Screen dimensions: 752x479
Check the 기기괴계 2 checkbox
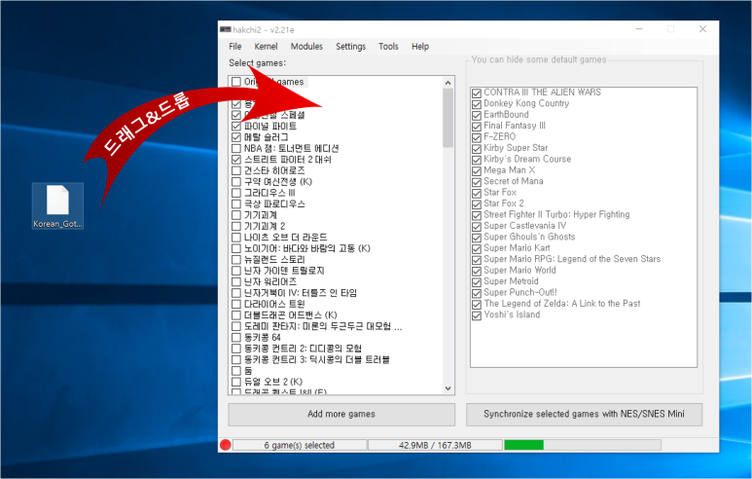(236, 226)
